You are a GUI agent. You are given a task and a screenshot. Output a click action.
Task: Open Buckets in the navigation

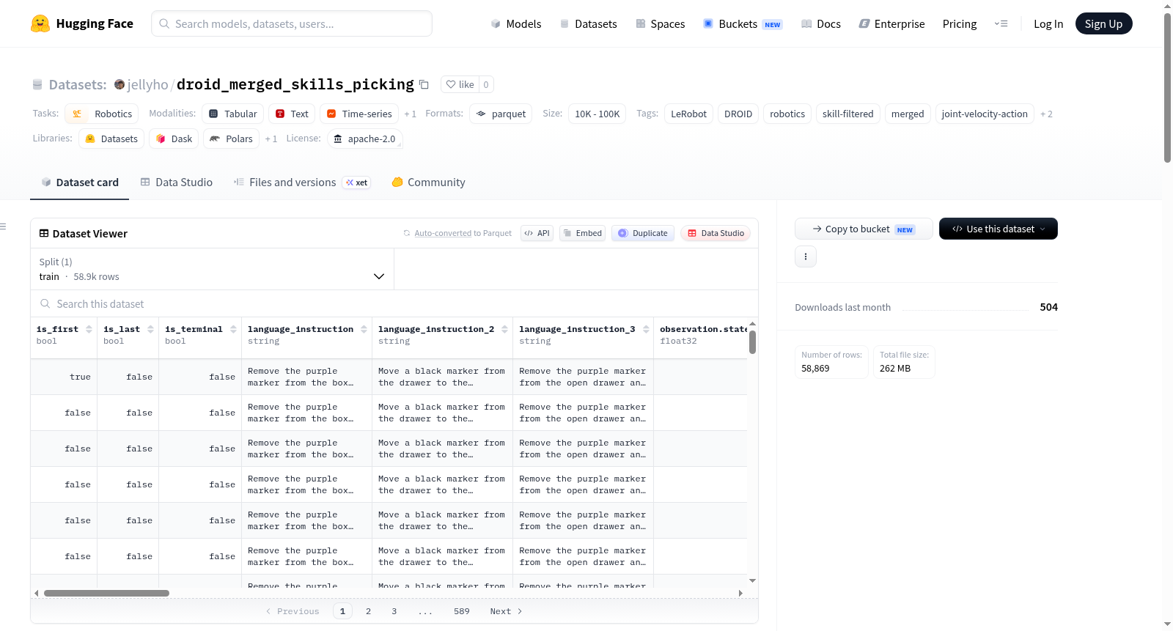[743, 23]
